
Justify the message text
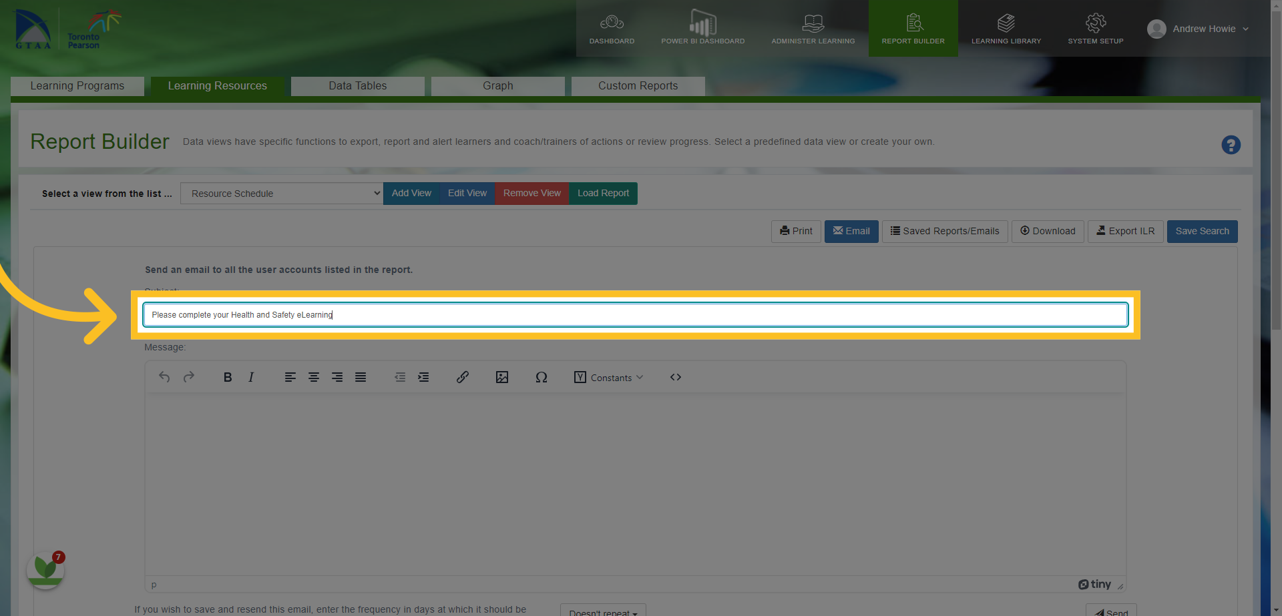click(361, 377)
